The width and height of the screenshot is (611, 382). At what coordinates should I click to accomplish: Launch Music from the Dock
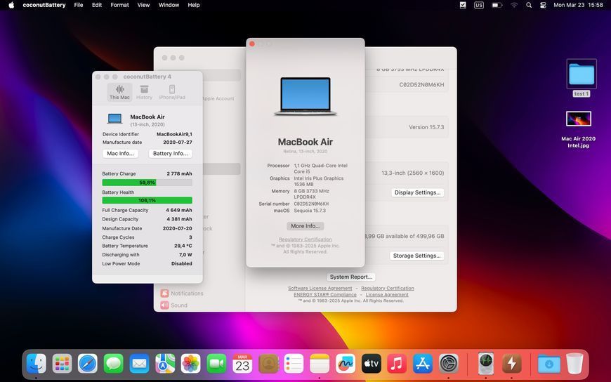(x=397, y=364)
